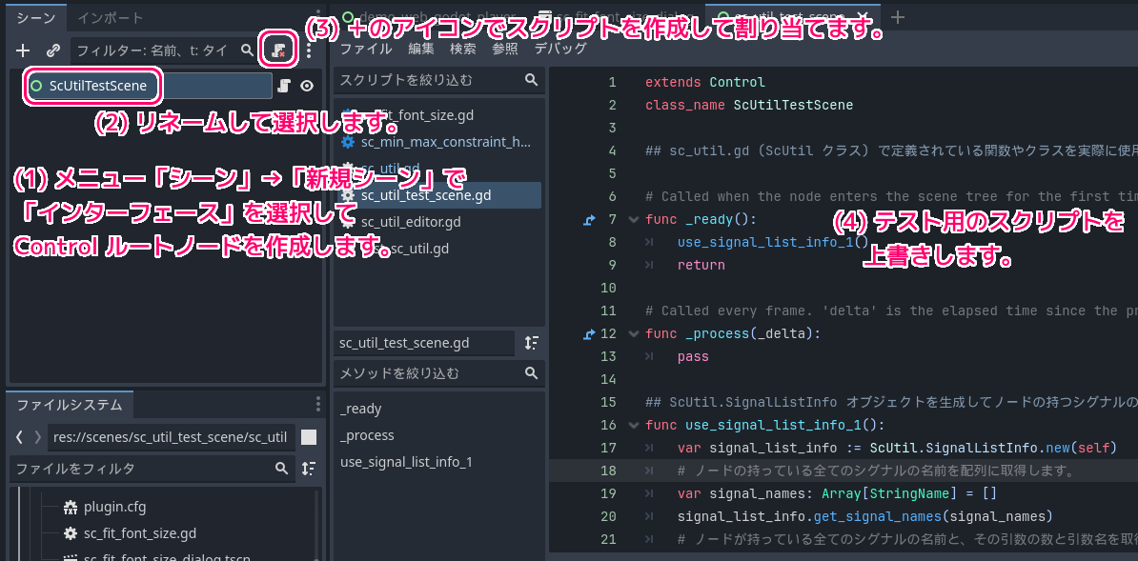Click the instantiate child scene link icon
This screenshot has width=1138, height=561.
pos(53,50)
